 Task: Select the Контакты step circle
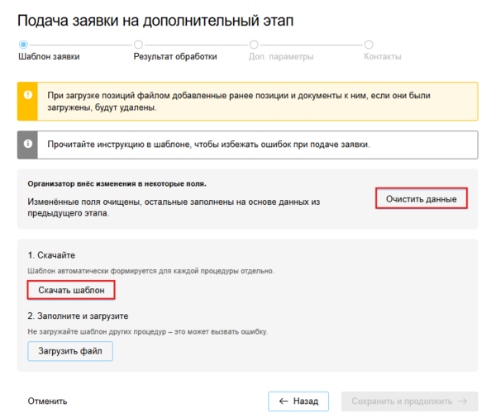[x=369, y=45]
